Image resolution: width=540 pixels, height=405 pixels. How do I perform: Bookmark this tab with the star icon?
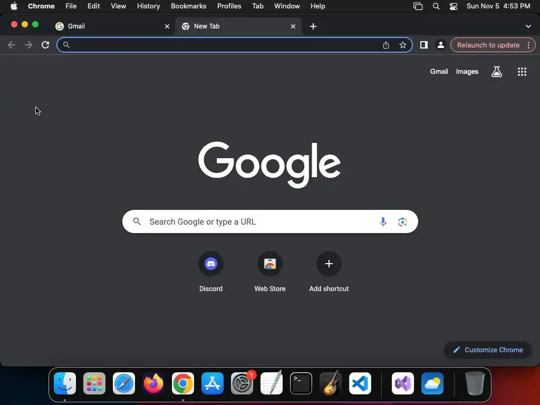tap(402, 45)
